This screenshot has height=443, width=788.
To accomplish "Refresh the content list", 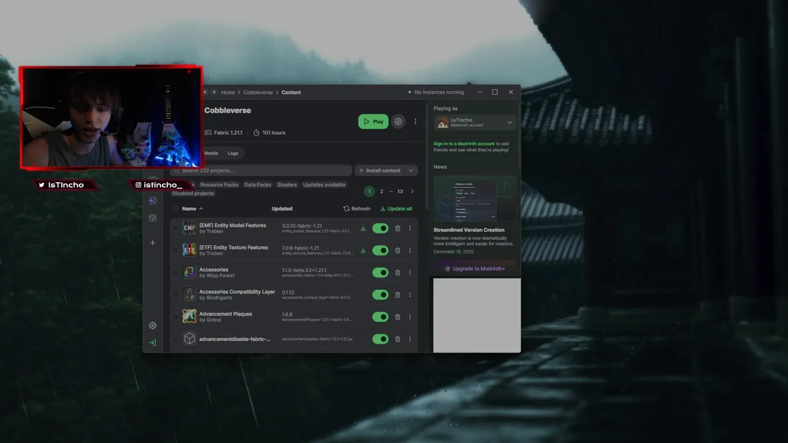I will (x=357, y=209).
